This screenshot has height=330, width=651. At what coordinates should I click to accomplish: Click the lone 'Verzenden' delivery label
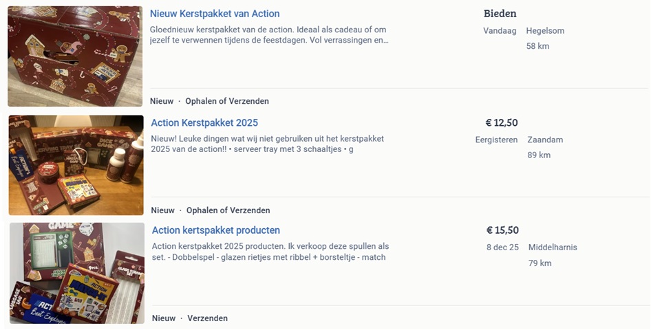point(207,318)
